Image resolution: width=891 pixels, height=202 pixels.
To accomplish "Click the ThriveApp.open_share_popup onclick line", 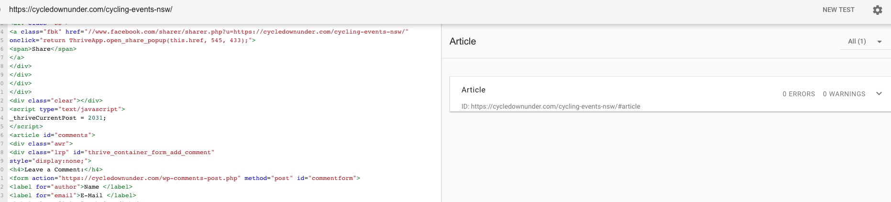I will (132, 40).
